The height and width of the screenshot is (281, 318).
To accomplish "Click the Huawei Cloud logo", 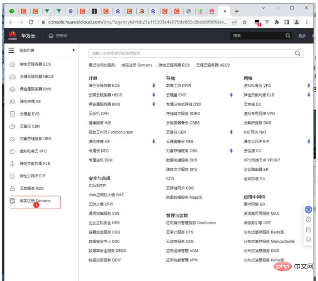I will tap(13, 36).
